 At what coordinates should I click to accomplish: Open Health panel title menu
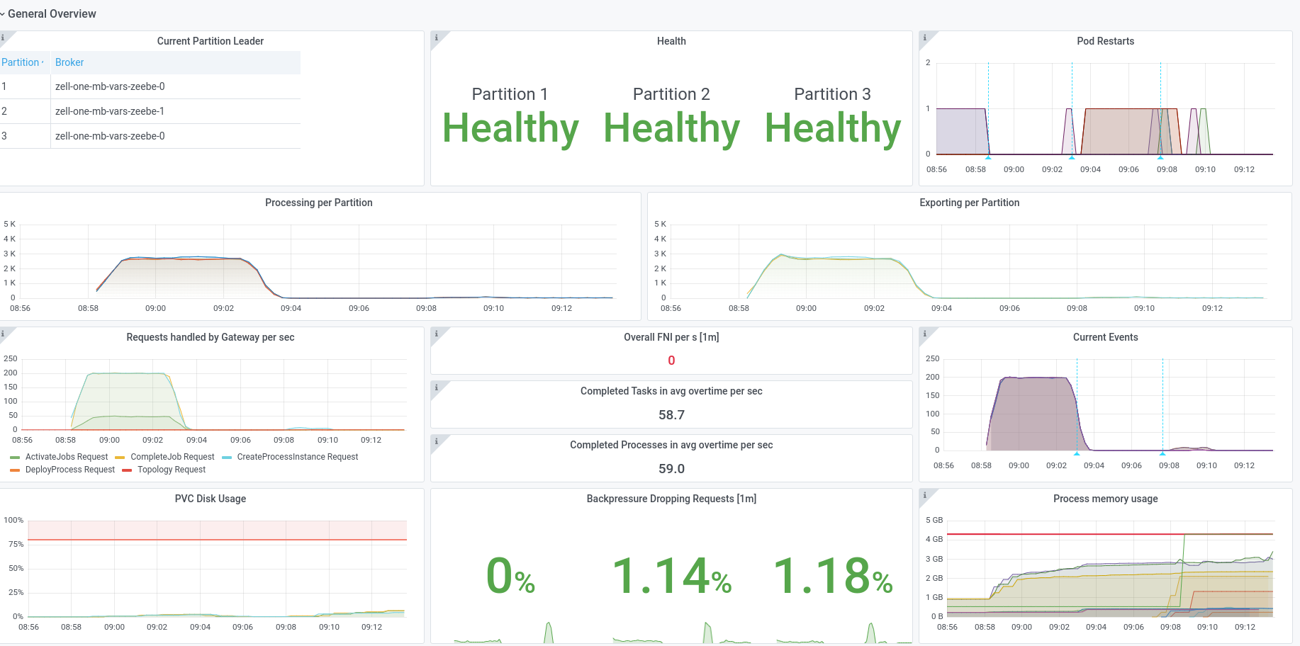pos(671,41)
